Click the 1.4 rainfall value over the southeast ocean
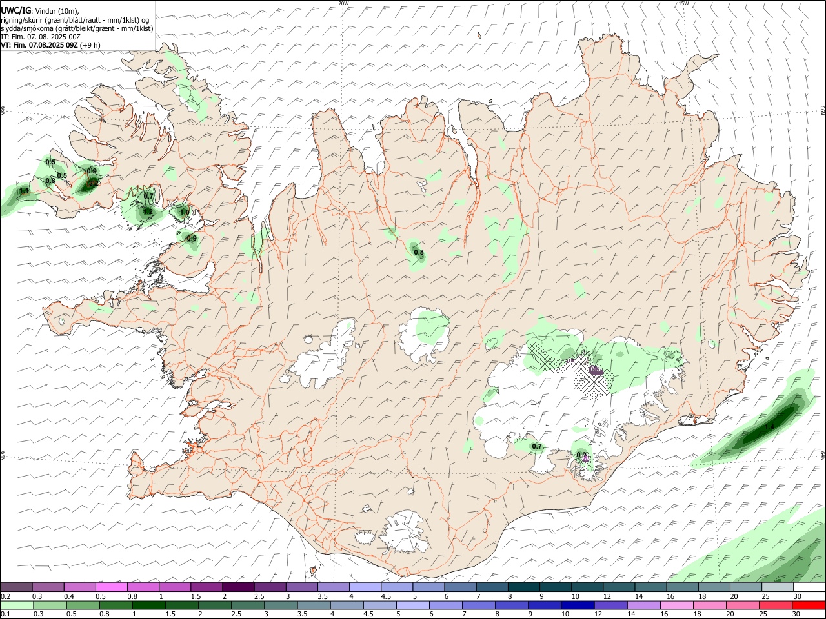Screen dimensions: 826x619 click(x=769, y=427)
